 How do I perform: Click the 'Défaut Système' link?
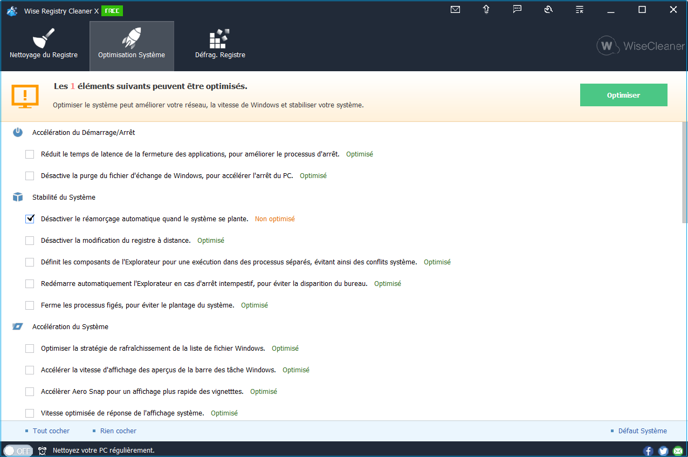point(643,431)
